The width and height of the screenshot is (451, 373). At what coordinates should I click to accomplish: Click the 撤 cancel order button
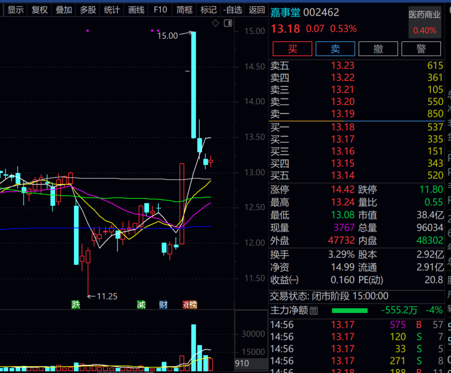[378, 49]
